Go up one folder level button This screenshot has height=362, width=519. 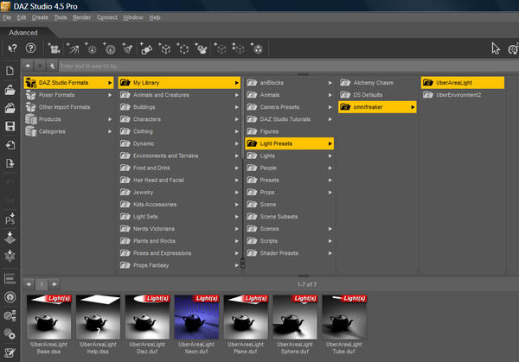[52, 66]
